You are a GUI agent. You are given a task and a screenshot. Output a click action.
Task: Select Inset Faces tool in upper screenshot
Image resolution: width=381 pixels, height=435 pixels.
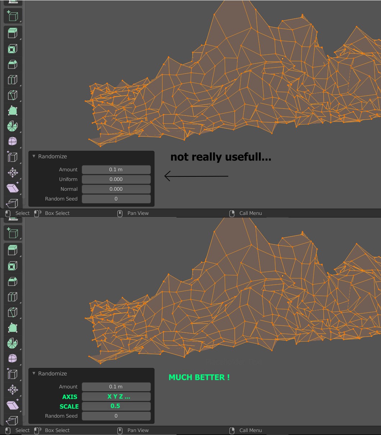click(13, 49)
